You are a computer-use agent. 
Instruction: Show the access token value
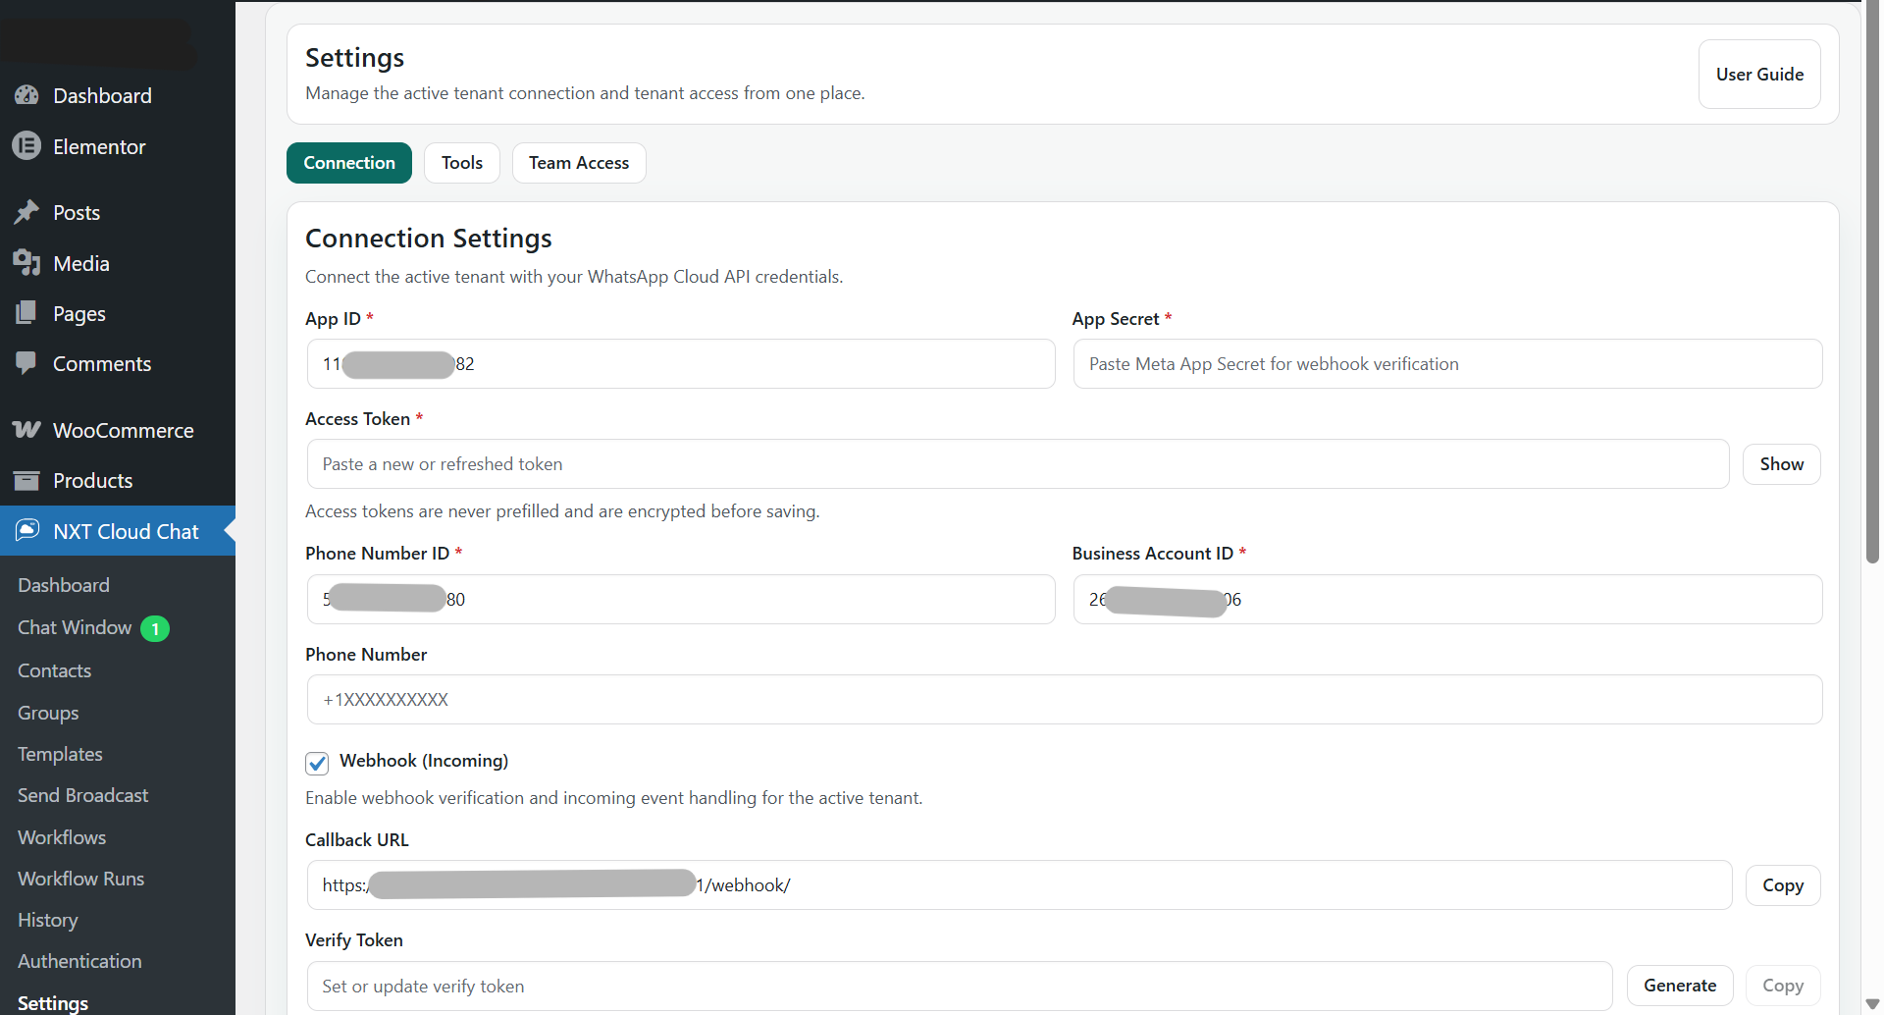[1782, 464]
